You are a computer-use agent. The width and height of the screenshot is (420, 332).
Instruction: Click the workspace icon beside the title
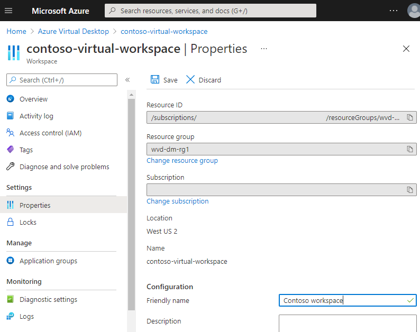coord(14,53)
